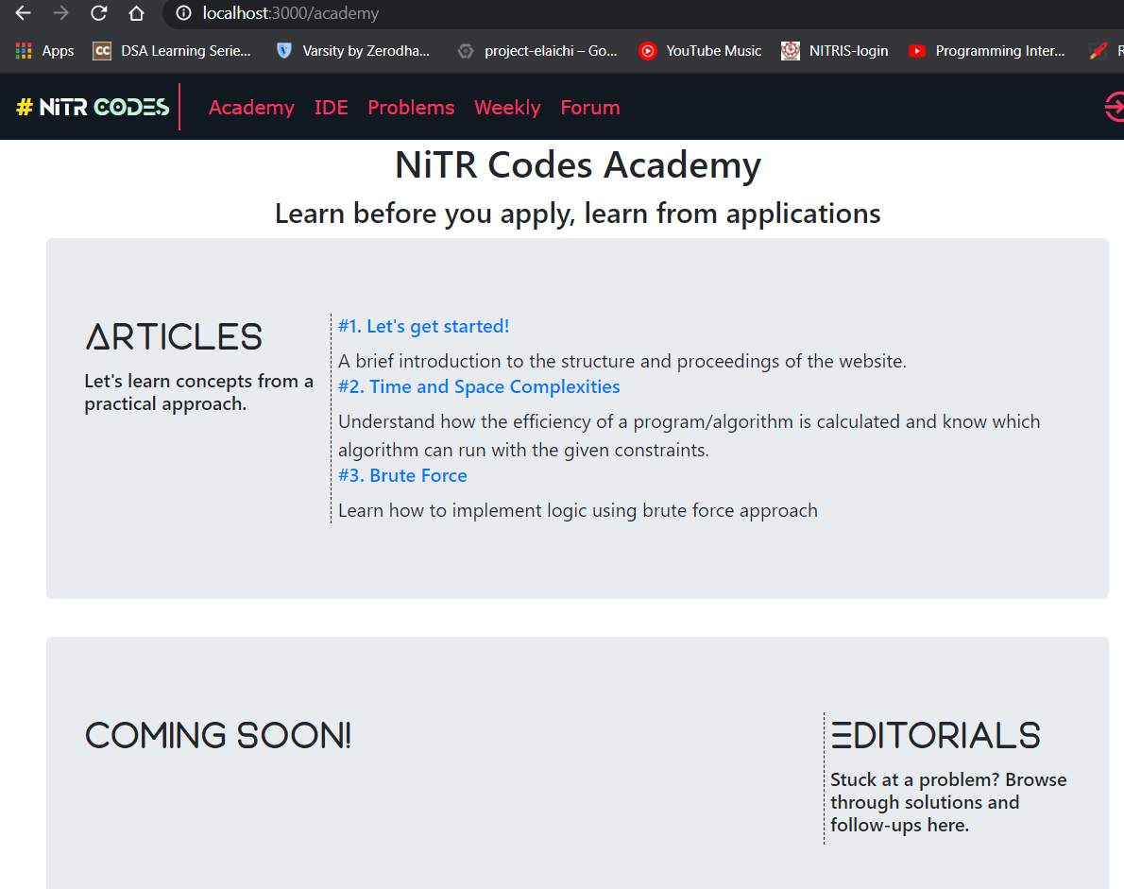Screen dimensions: 1124x889
Task: Click the browser forward arrow
Action: point(61,13)
